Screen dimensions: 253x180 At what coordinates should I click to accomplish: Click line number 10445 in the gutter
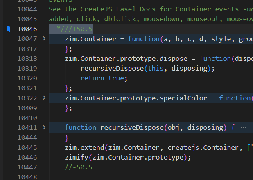[x=27, y=147]
